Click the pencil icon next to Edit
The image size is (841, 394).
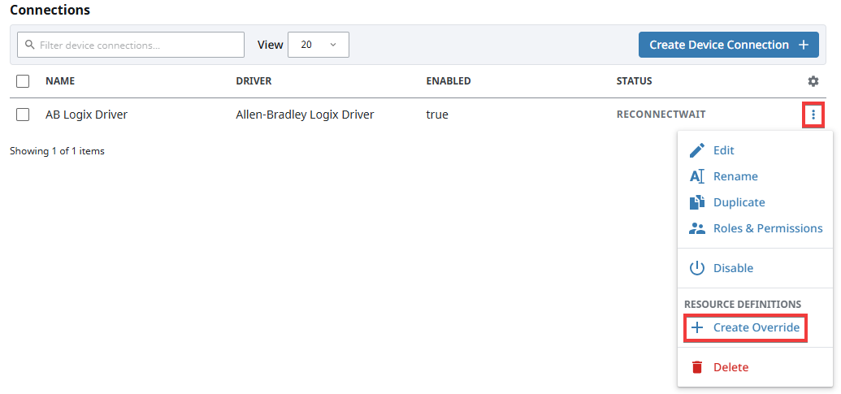point(696,150)
